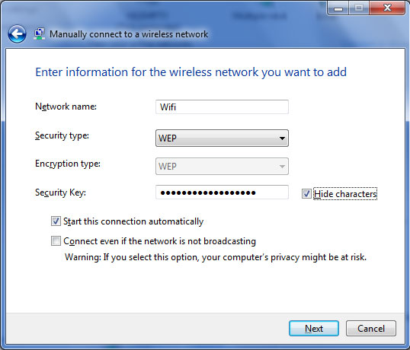The height and width of the screenshot is (350, 410).
Task: Open the Security type dropdown
Action: pyautogui.click(x=222, y=138)
